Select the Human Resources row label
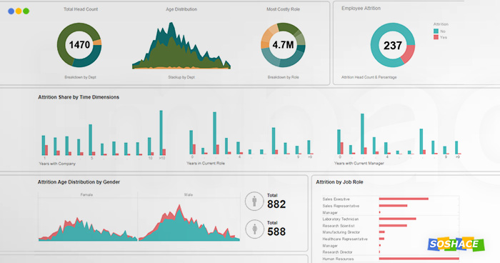500x263 pixels. [x=338, y=259]
